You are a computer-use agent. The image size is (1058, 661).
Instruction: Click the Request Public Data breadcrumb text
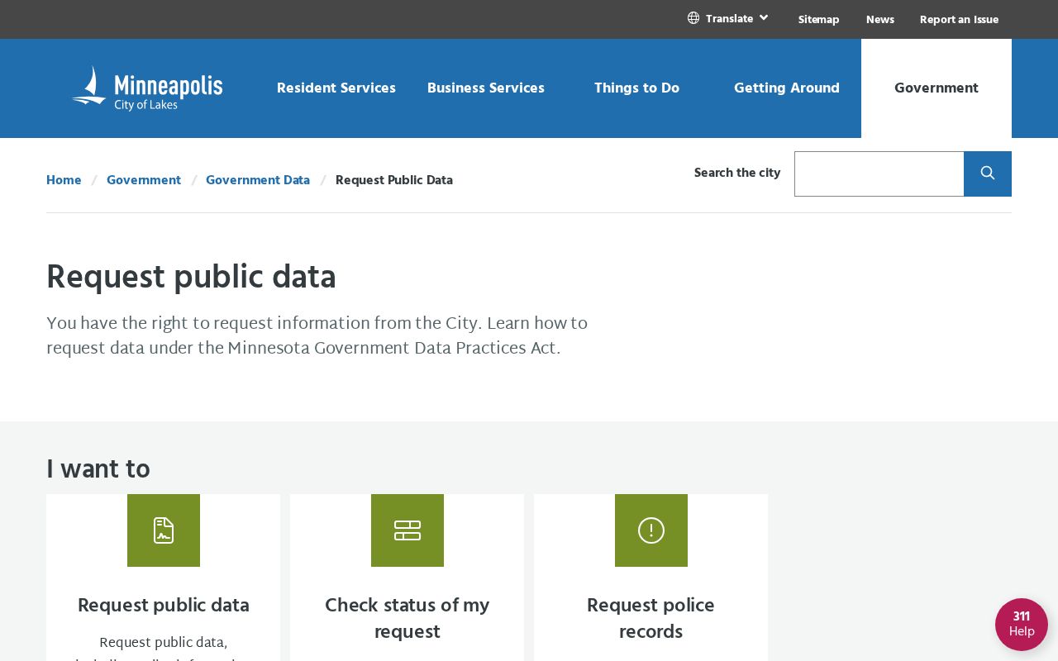point(394,180)
